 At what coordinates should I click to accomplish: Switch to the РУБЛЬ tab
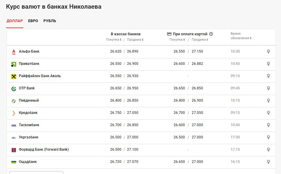coord(50,21)
